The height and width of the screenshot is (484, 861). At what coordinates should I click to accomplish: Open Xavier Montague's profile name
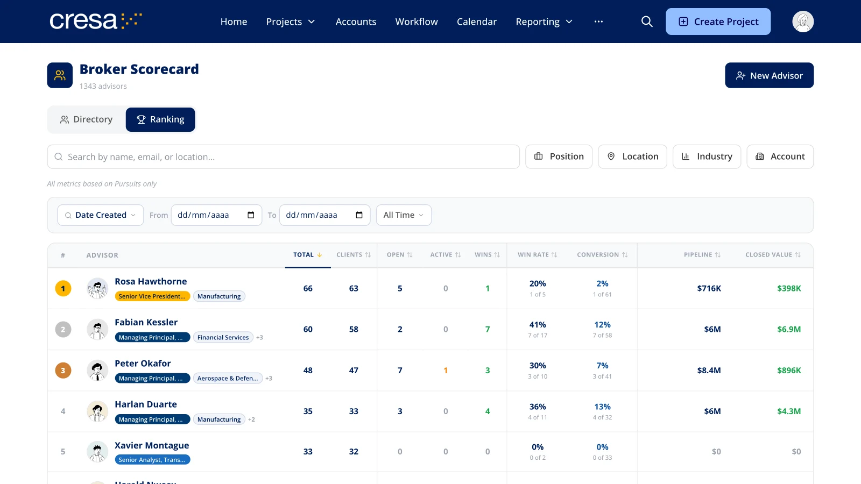[x=152, y=445]
